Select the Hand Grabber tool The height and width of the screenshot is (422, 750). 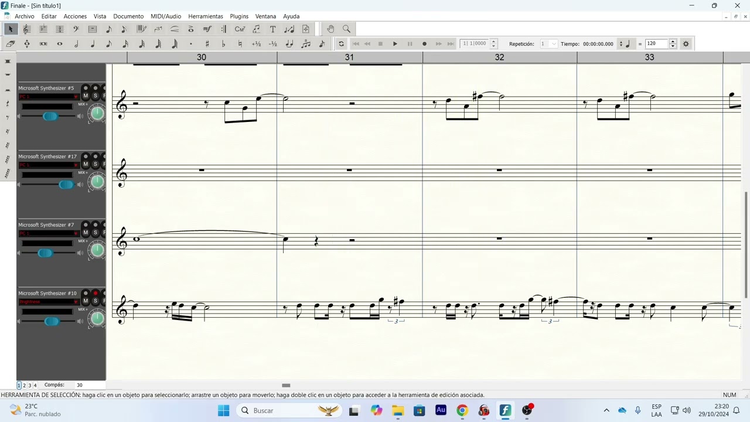tap(330, 29)
